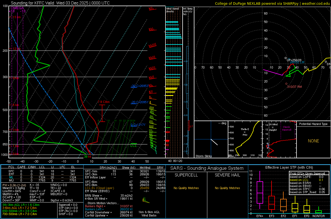Click the 'NONE' hazard type text
331x219 pixels.
pos(313,141)
